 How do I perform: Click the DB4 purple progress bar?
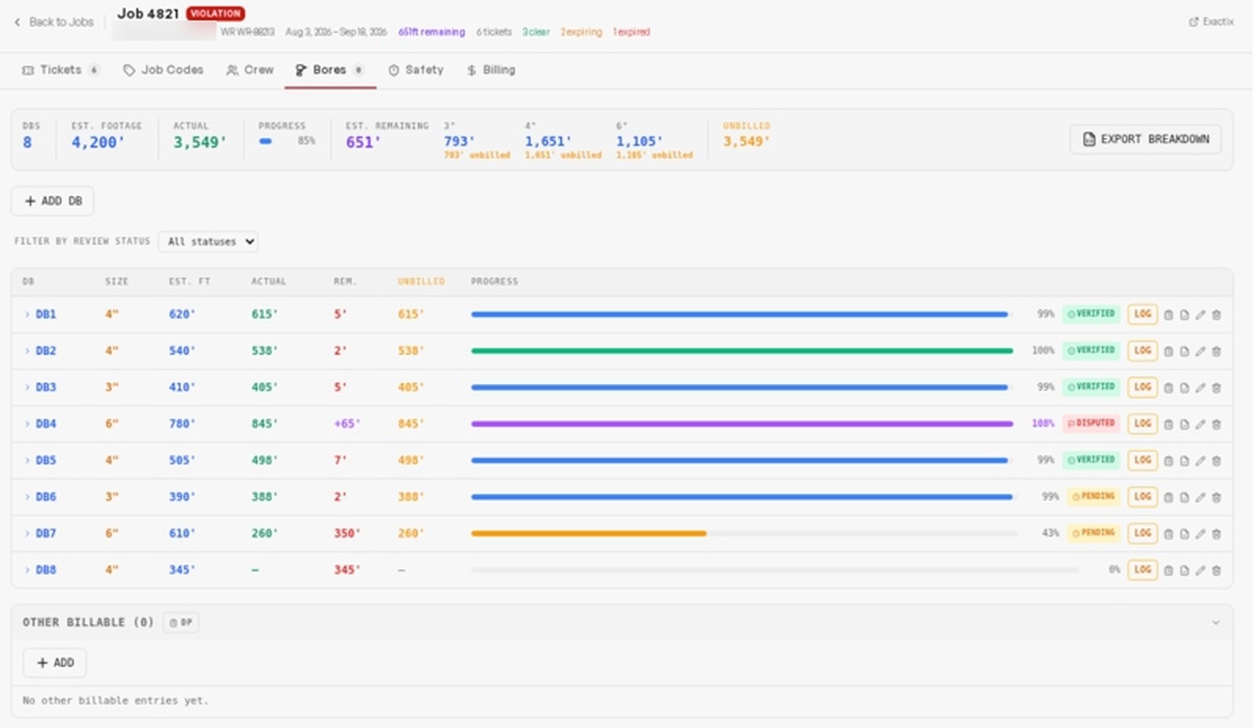tap(742, 424)
